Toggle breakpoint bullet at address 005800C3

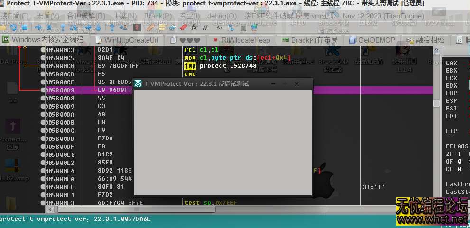click(44, 50)
